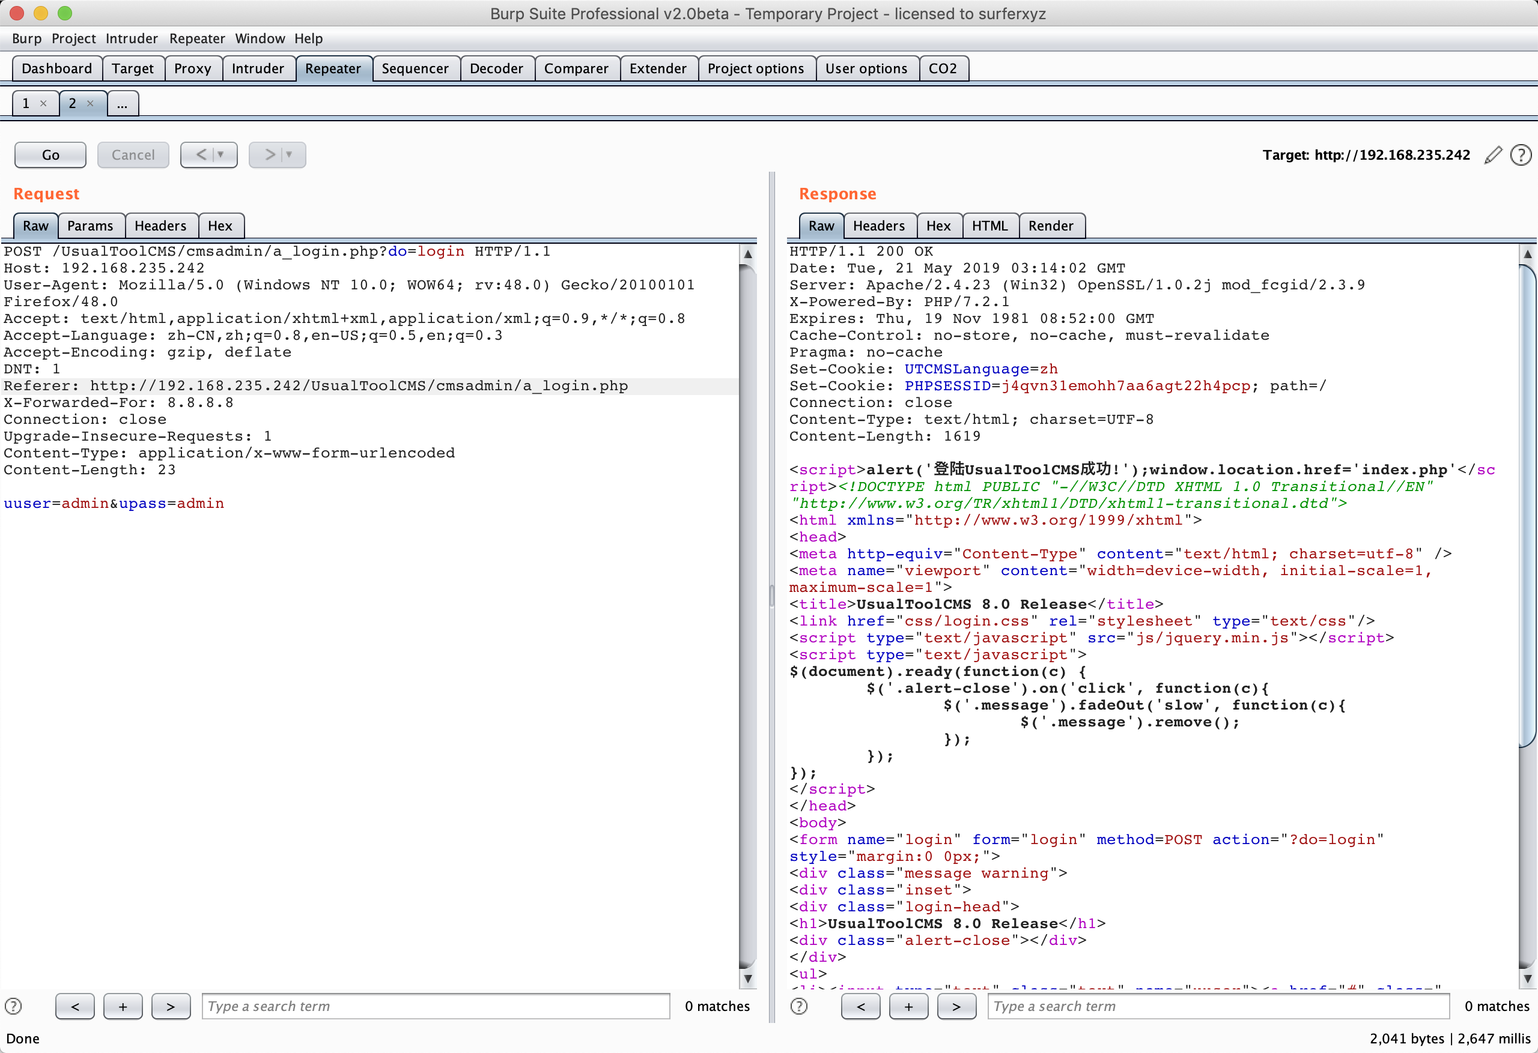Show response Headers view
Viewport: 1538px width, 1053px height.
click(879, 226)
